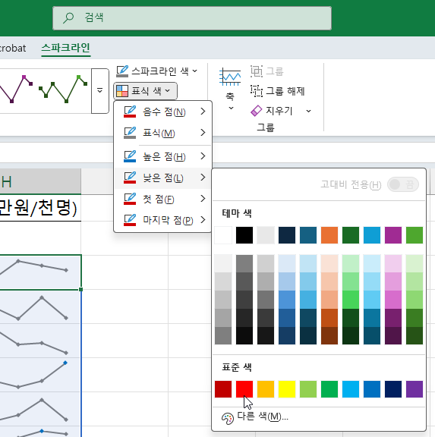
Task: Click the 검색 search box
Action: click(192, 18)
